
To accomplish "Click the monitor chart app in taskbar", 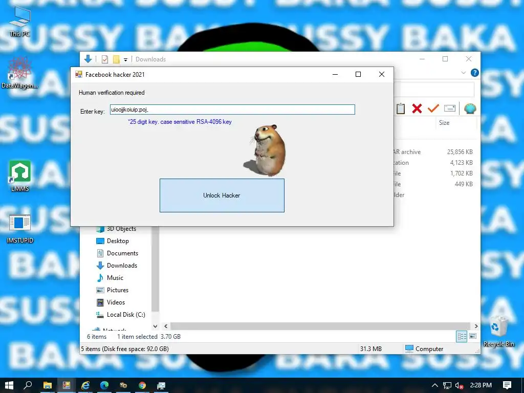I will coord(161,385).
